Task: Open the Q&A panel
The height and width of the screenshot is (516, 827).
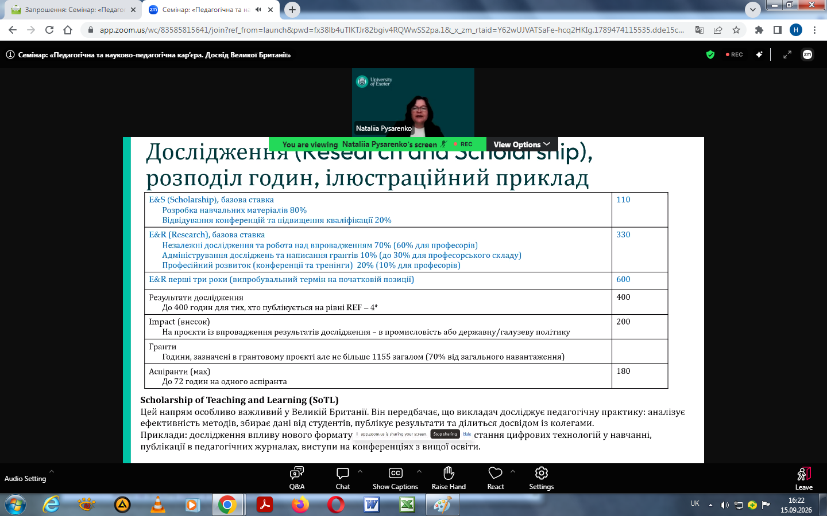Action: [297, 478]
